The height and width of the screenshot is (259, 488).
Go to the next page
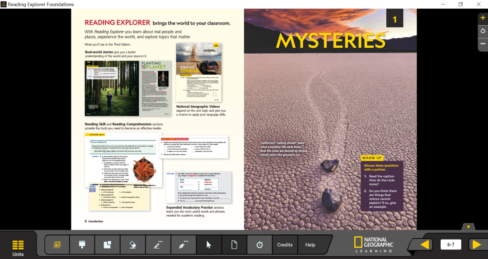click(x=477, y=245)
